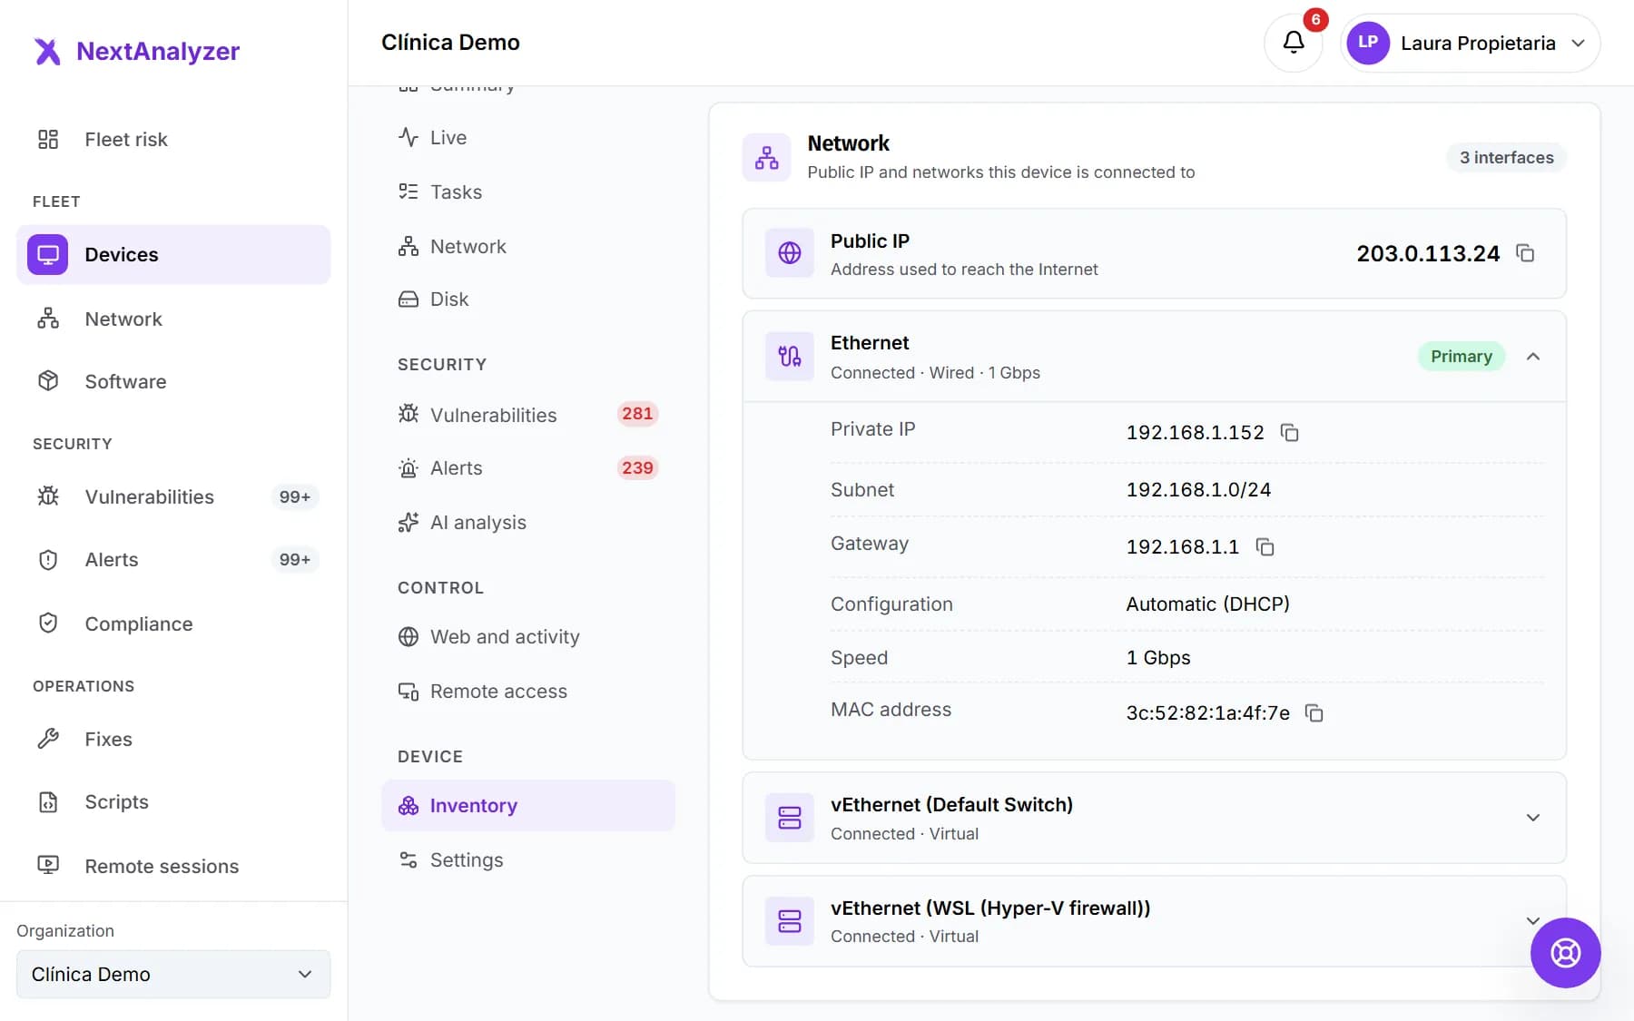Click the NextAnalyzer logo icon
Viewport: 1634px width, 1021px height.
[x=47, y=51]
